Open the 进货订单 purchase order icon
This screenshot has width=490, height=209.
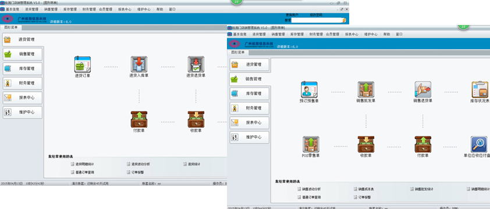83,64
